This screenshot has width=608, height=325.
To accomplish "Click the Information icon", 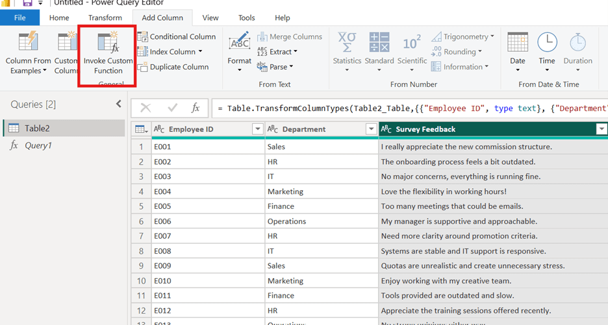I will tap(437, 67).
